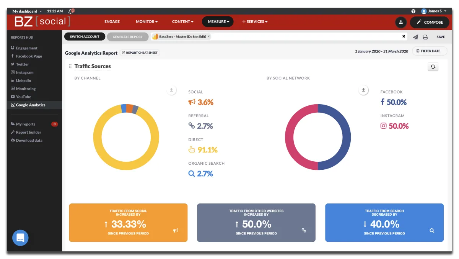Open the Monitoring report in sidebar

[23, 89]
